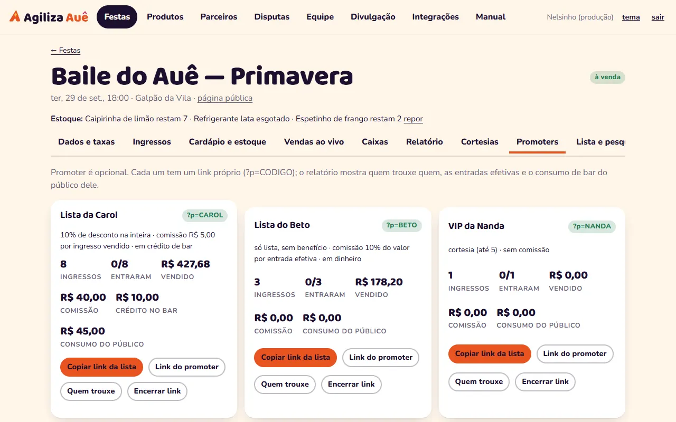Open the Integrações page
The image size is (676, 422).
(x=436, y=17)
